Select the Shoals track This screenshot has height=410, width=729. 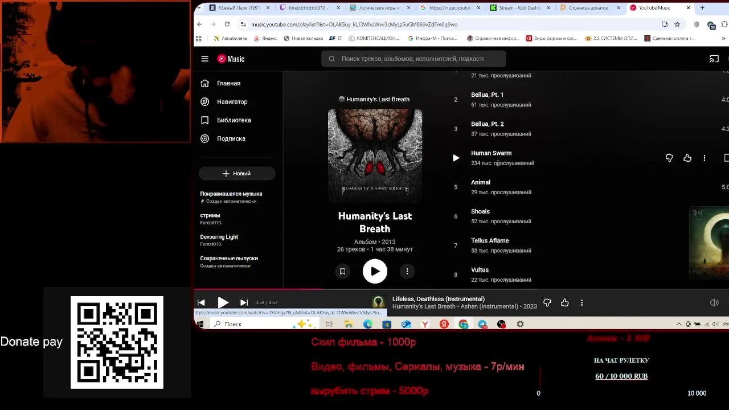[480, 211]
